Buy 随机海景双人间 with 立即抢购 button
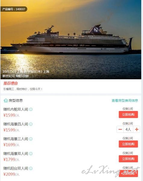 [128, 159]
